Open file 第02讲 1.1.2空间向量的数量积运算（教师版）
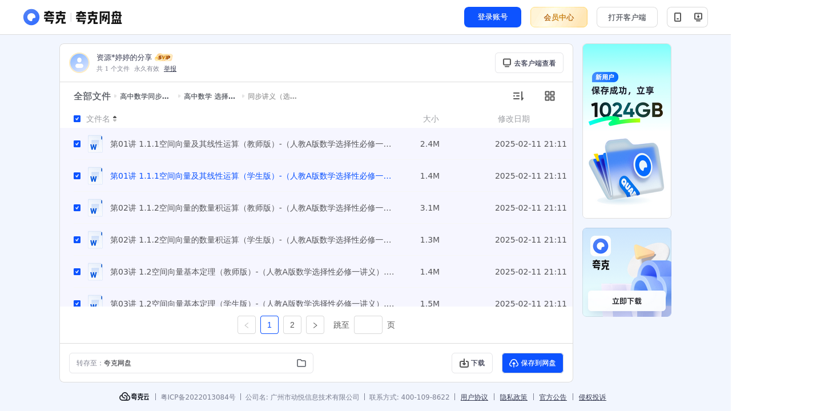Image resolution: width=829 pixels, height=411 pixels. (251, 208)
